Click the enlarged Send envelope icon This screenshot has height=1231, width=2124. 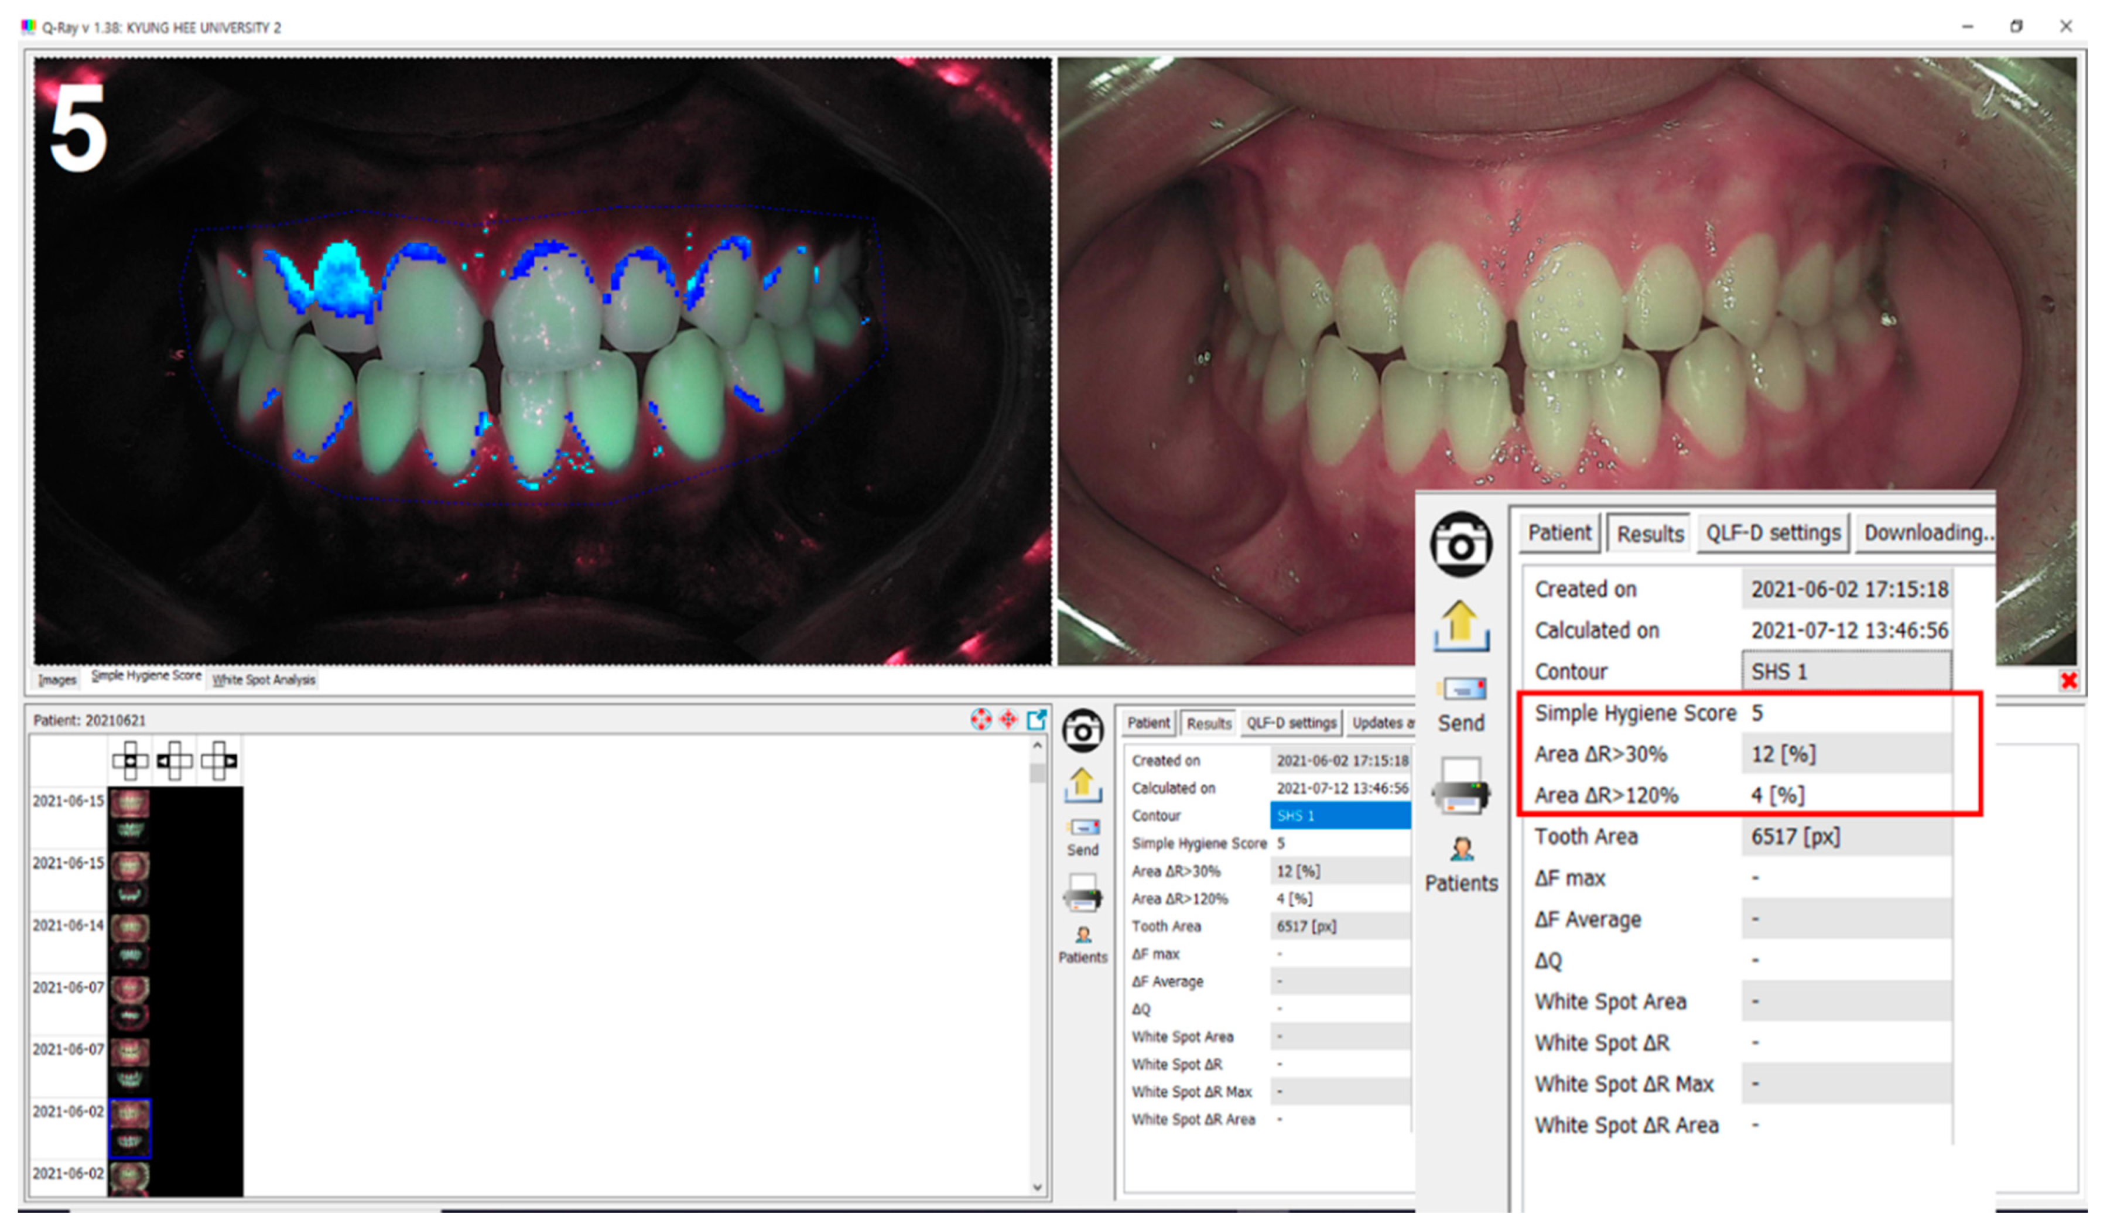pyautogui.click(x=1461, y=689)
